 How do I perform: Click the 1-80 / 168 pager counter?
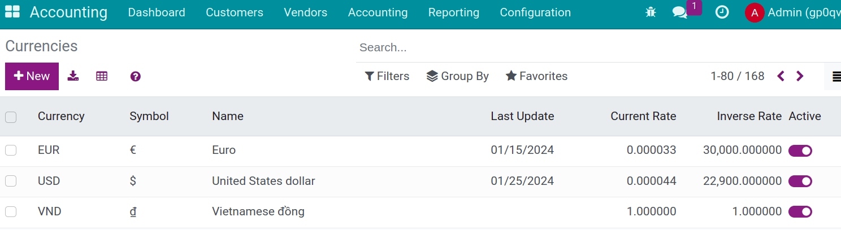tap(738, 76)
